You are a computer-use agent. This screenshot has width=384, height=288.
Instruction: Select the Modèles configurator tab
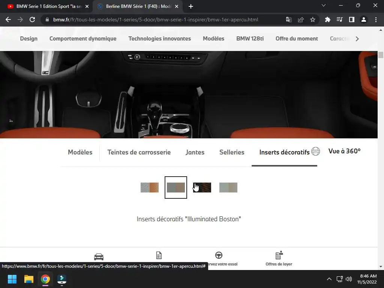tap(80, 152)
